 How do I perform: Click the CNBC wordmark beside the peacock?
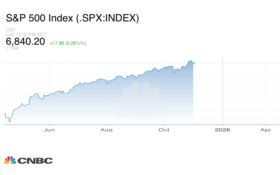tap(35, 161)
